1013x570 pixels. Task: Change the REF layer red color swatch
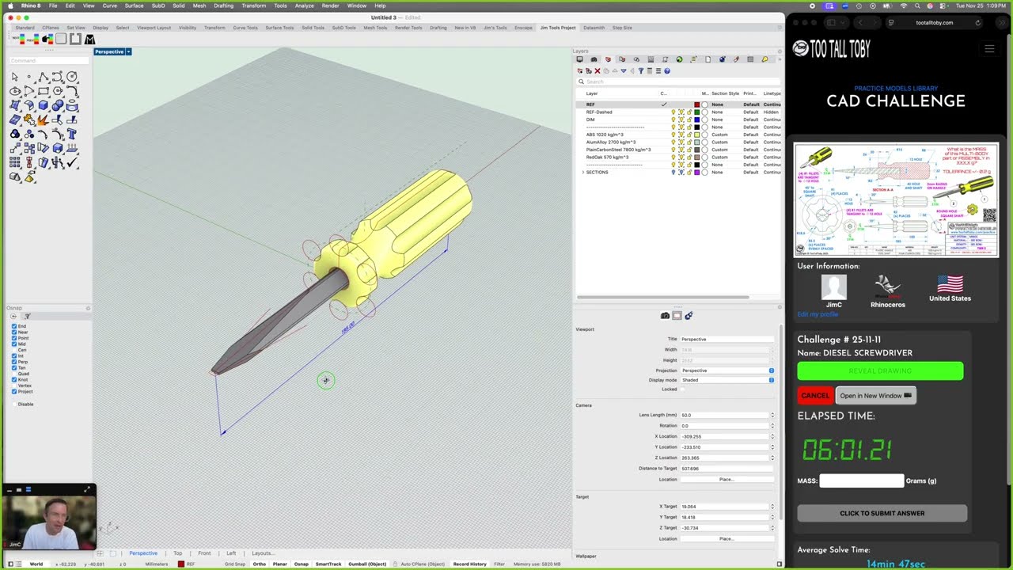coord(696,104)
